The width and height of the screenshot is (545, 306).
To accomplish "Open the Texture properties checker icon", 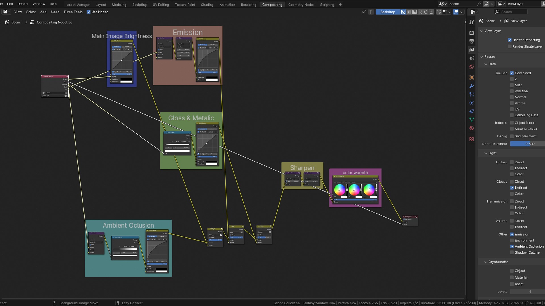I will tap(471, 139).
